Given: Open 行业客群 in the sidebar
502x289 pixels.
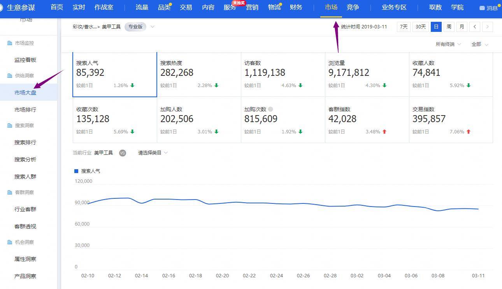Looking at the screenshot, I should pyautogui.click(x=25, y=209).
